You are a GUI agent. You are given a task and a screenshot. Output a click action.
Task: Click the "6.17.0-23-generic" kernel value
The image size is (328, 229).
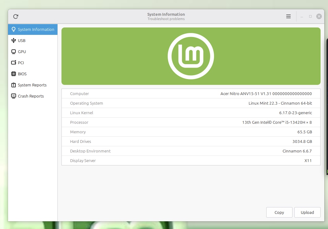(295, 113)
